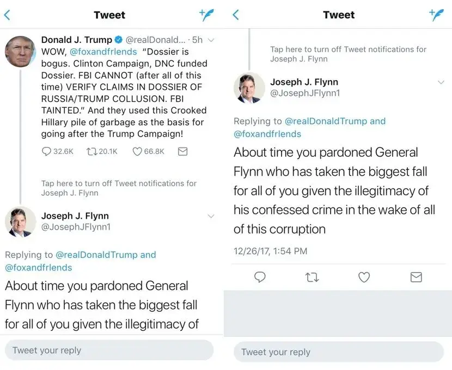Open @foxandfrlends mention in Trump's tweet
This screenshot has height=370, width=452.
pos(102,52)
